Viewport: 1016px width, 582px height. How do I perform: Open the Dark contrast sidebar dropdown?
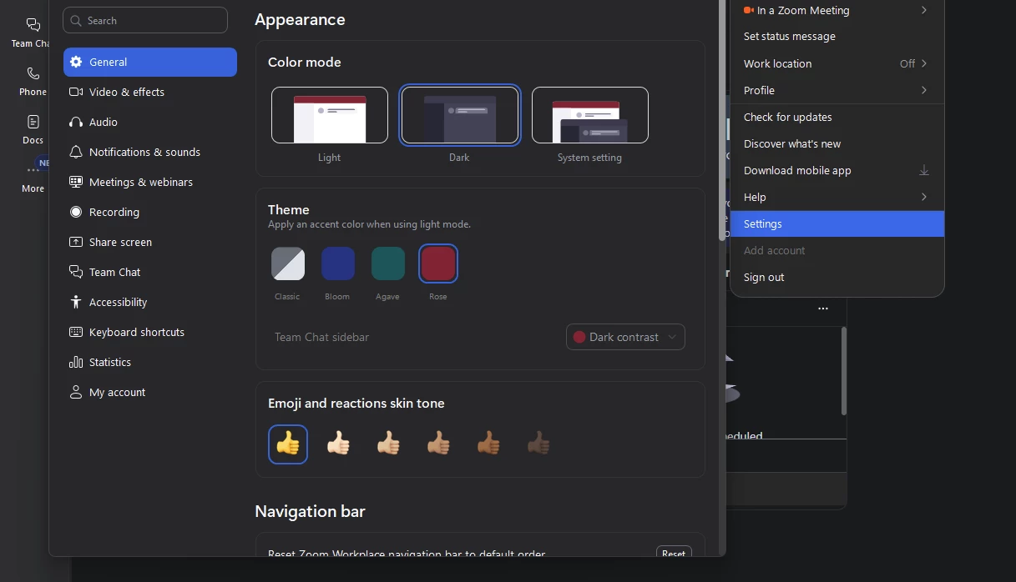coord(625,337)
